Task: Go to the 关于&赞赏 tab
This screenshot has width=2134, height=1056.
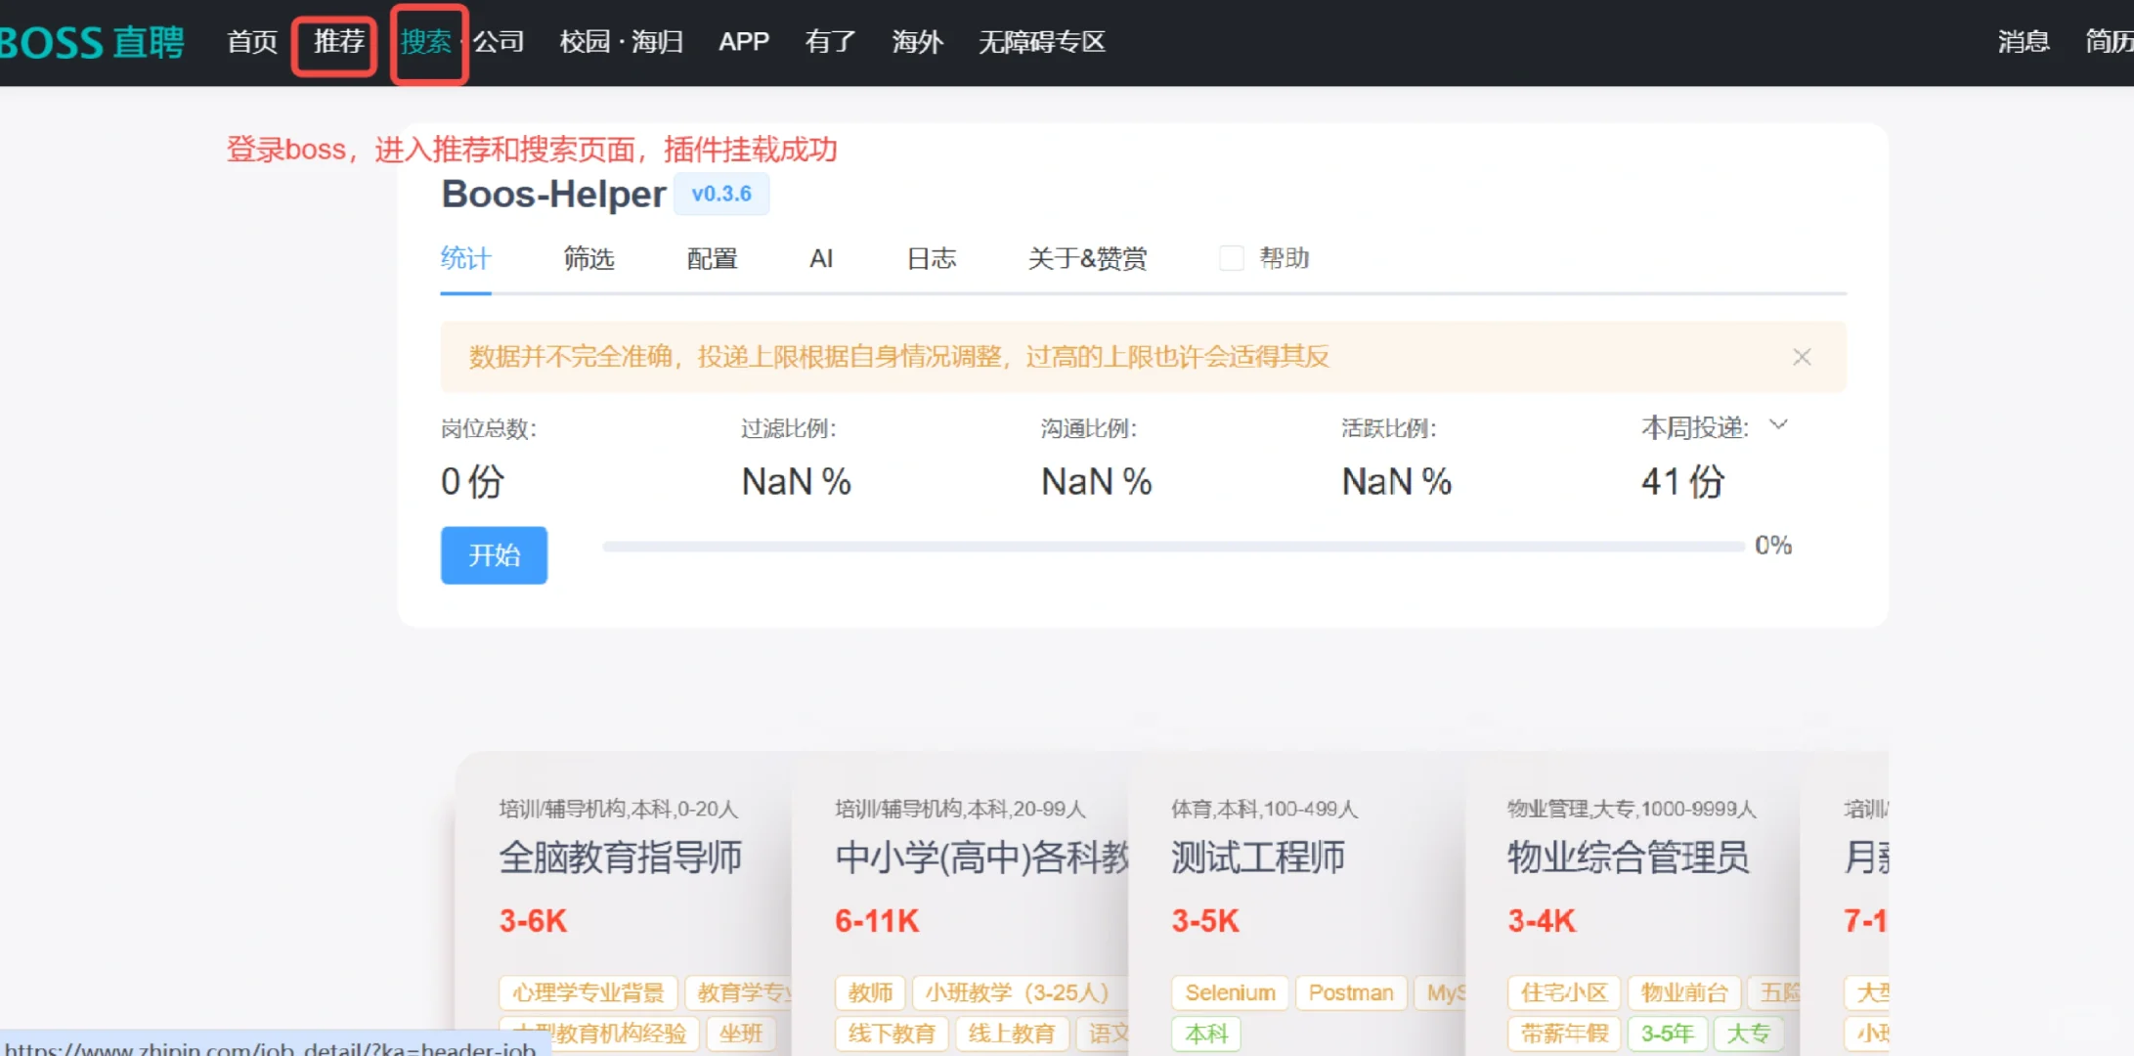Action: (x=1087, y=259)
